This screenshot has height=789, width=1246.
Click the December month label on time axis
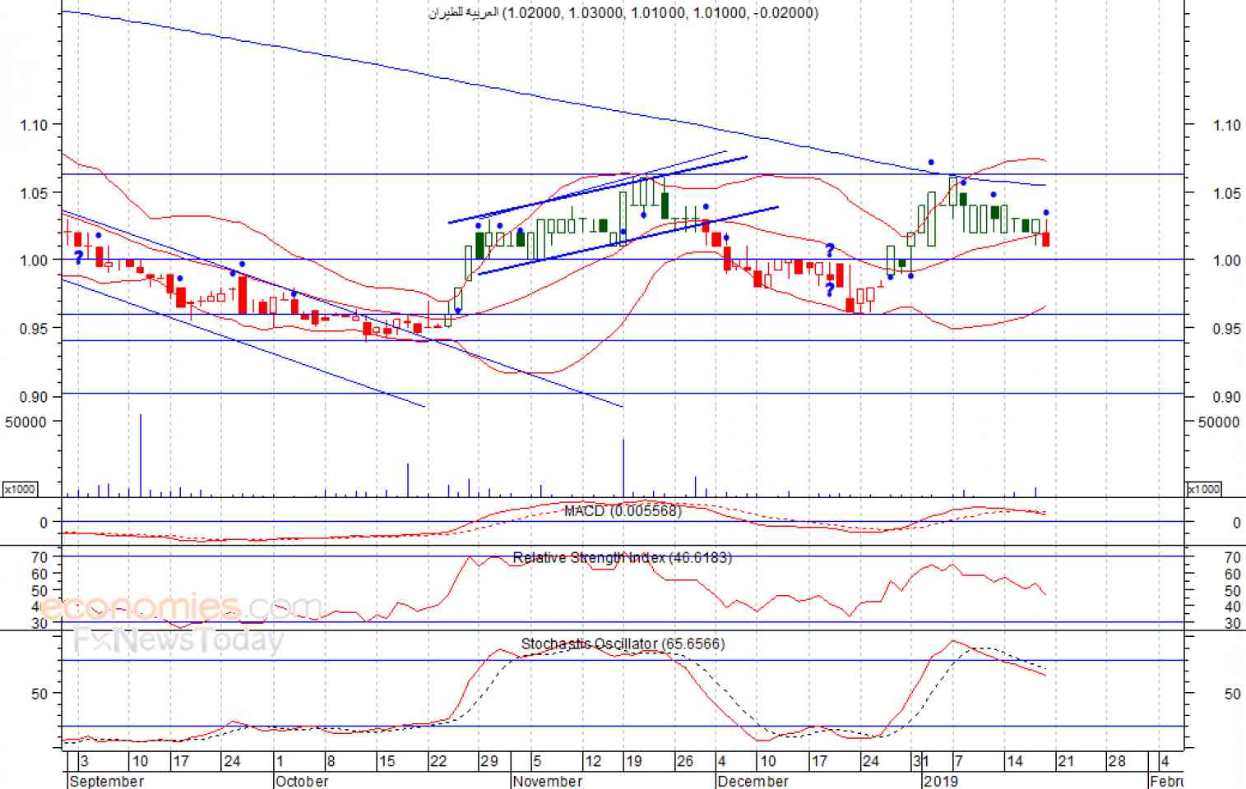(x=753, y=781)
